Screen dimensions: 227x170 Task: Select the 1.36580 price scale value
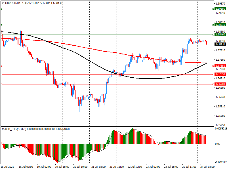point(220,88)
